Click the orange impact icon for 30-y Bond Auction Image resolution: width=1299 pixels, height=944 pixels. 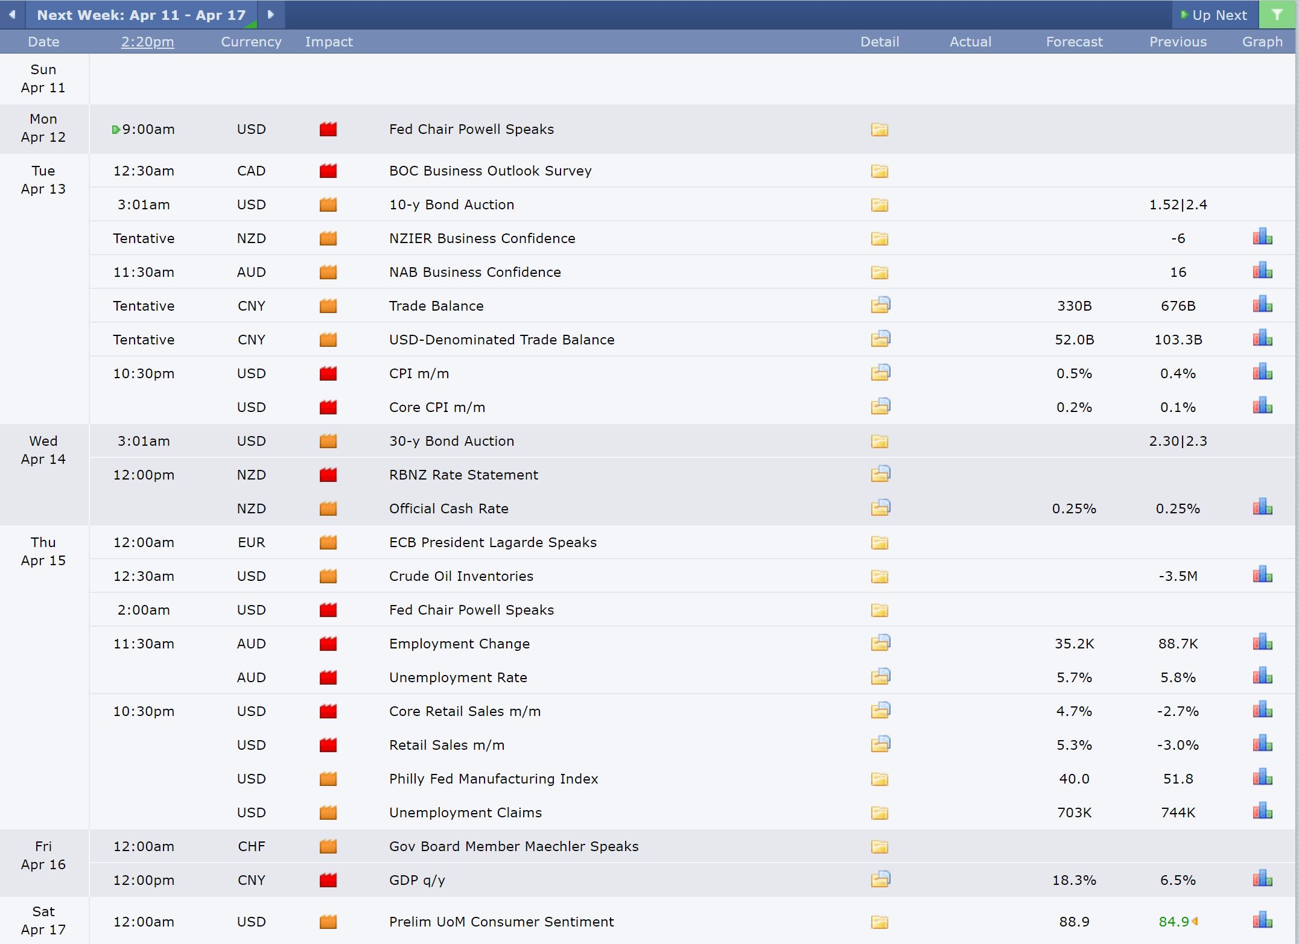[328, 441]
